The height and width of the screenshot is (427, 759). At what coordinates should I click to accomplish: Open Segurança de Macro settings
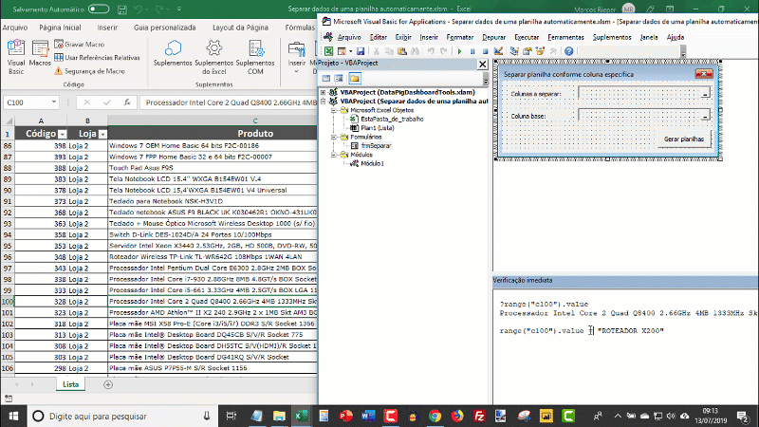pos(89,70)
